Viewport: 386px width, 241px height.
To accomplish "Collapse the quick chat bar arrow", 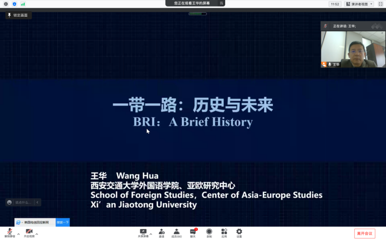I will pos(37,202).
